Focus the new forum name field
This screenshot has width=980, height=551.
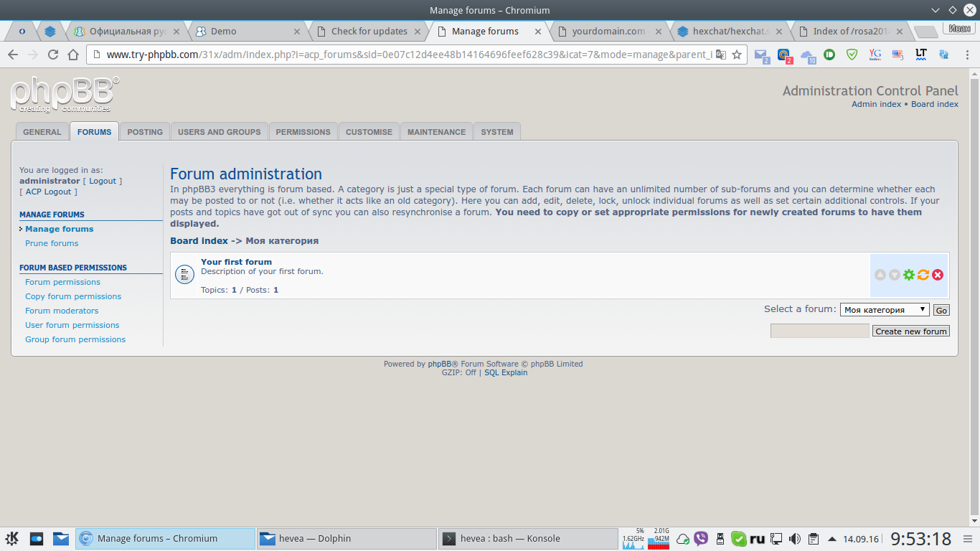820,331
